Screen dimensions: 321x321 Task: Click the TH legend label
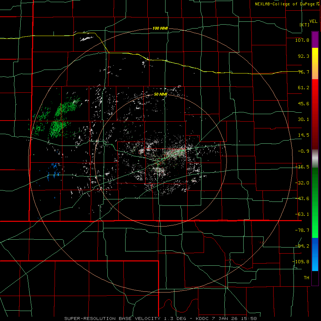306,278
